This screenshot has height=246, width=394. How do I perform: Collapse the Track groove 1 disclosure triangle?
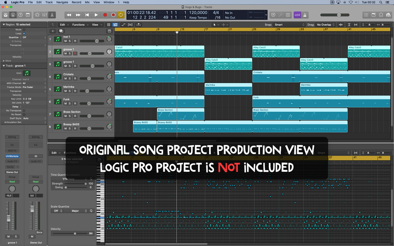(x=3, y=66)
